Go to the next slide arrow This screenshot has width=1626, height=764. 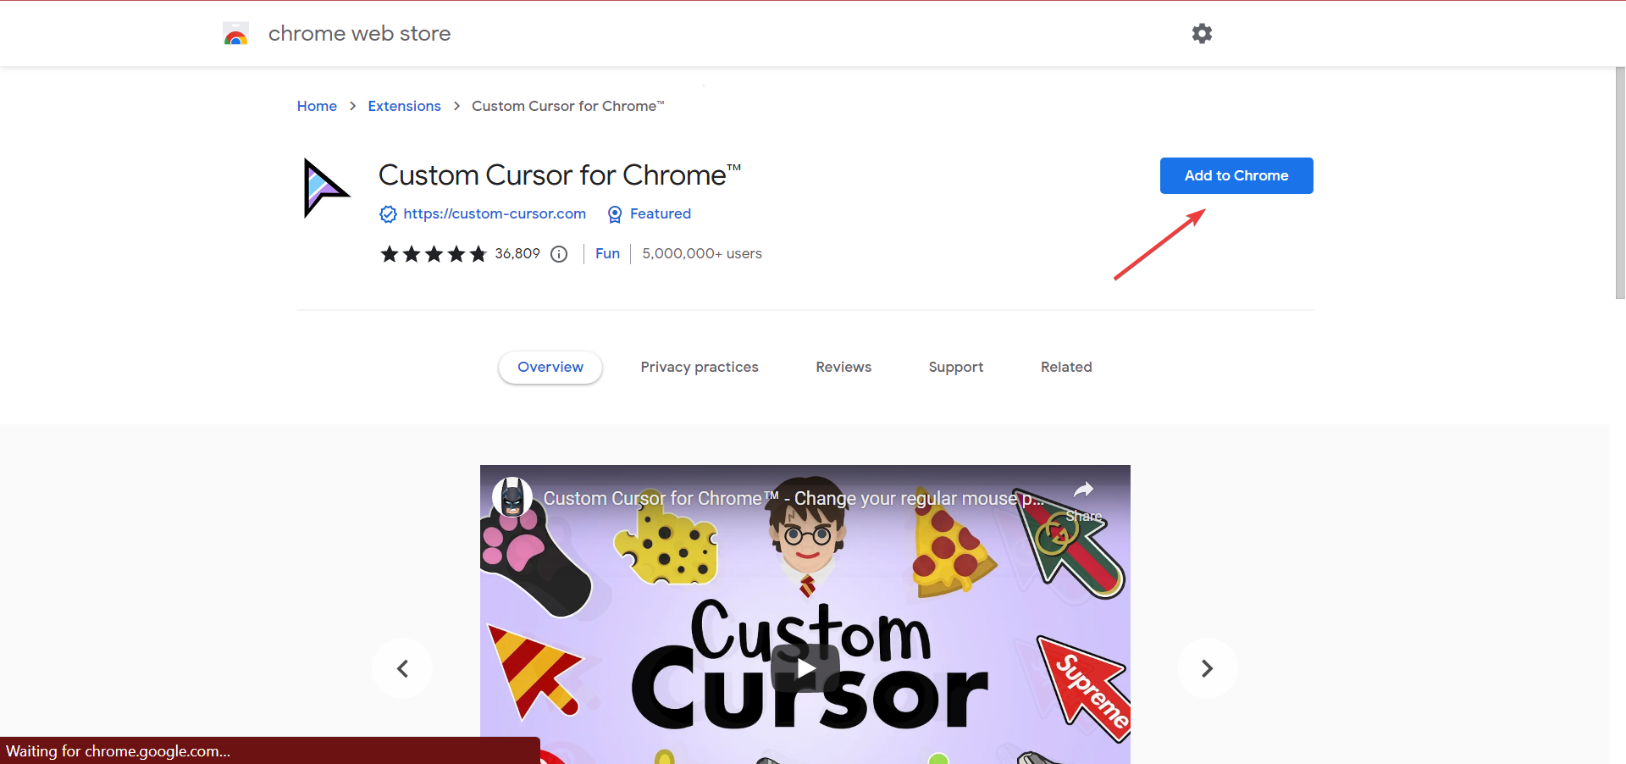click(1207, 668)
